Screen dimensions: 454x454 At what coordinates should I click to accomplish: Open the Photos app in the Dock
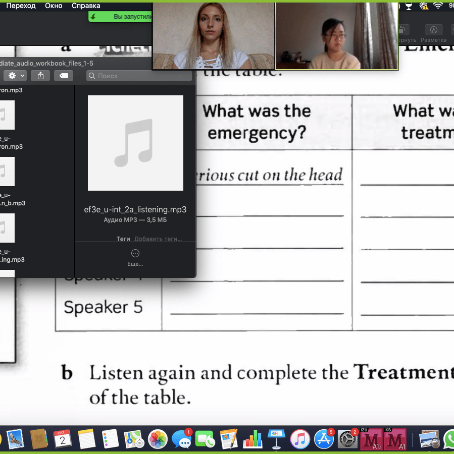158,439
